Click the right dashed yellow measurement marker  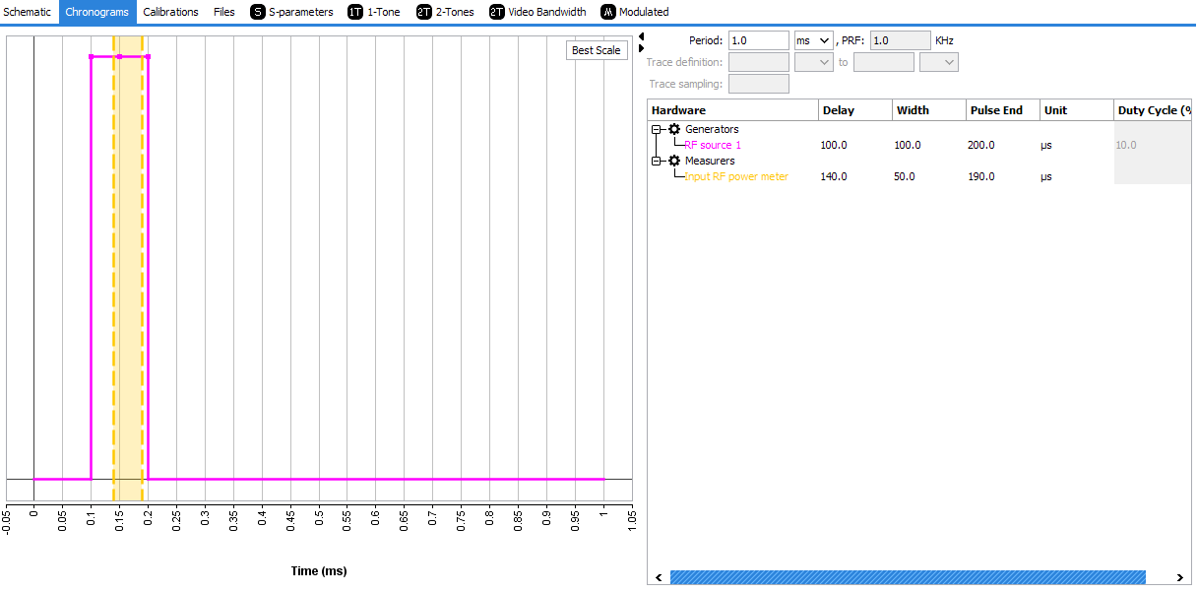[142, 269]
